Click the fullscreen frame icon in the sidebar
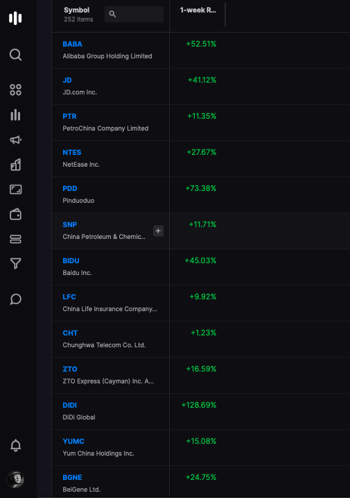The height and width of the screenshot is (498, 350). pos(15,190)
